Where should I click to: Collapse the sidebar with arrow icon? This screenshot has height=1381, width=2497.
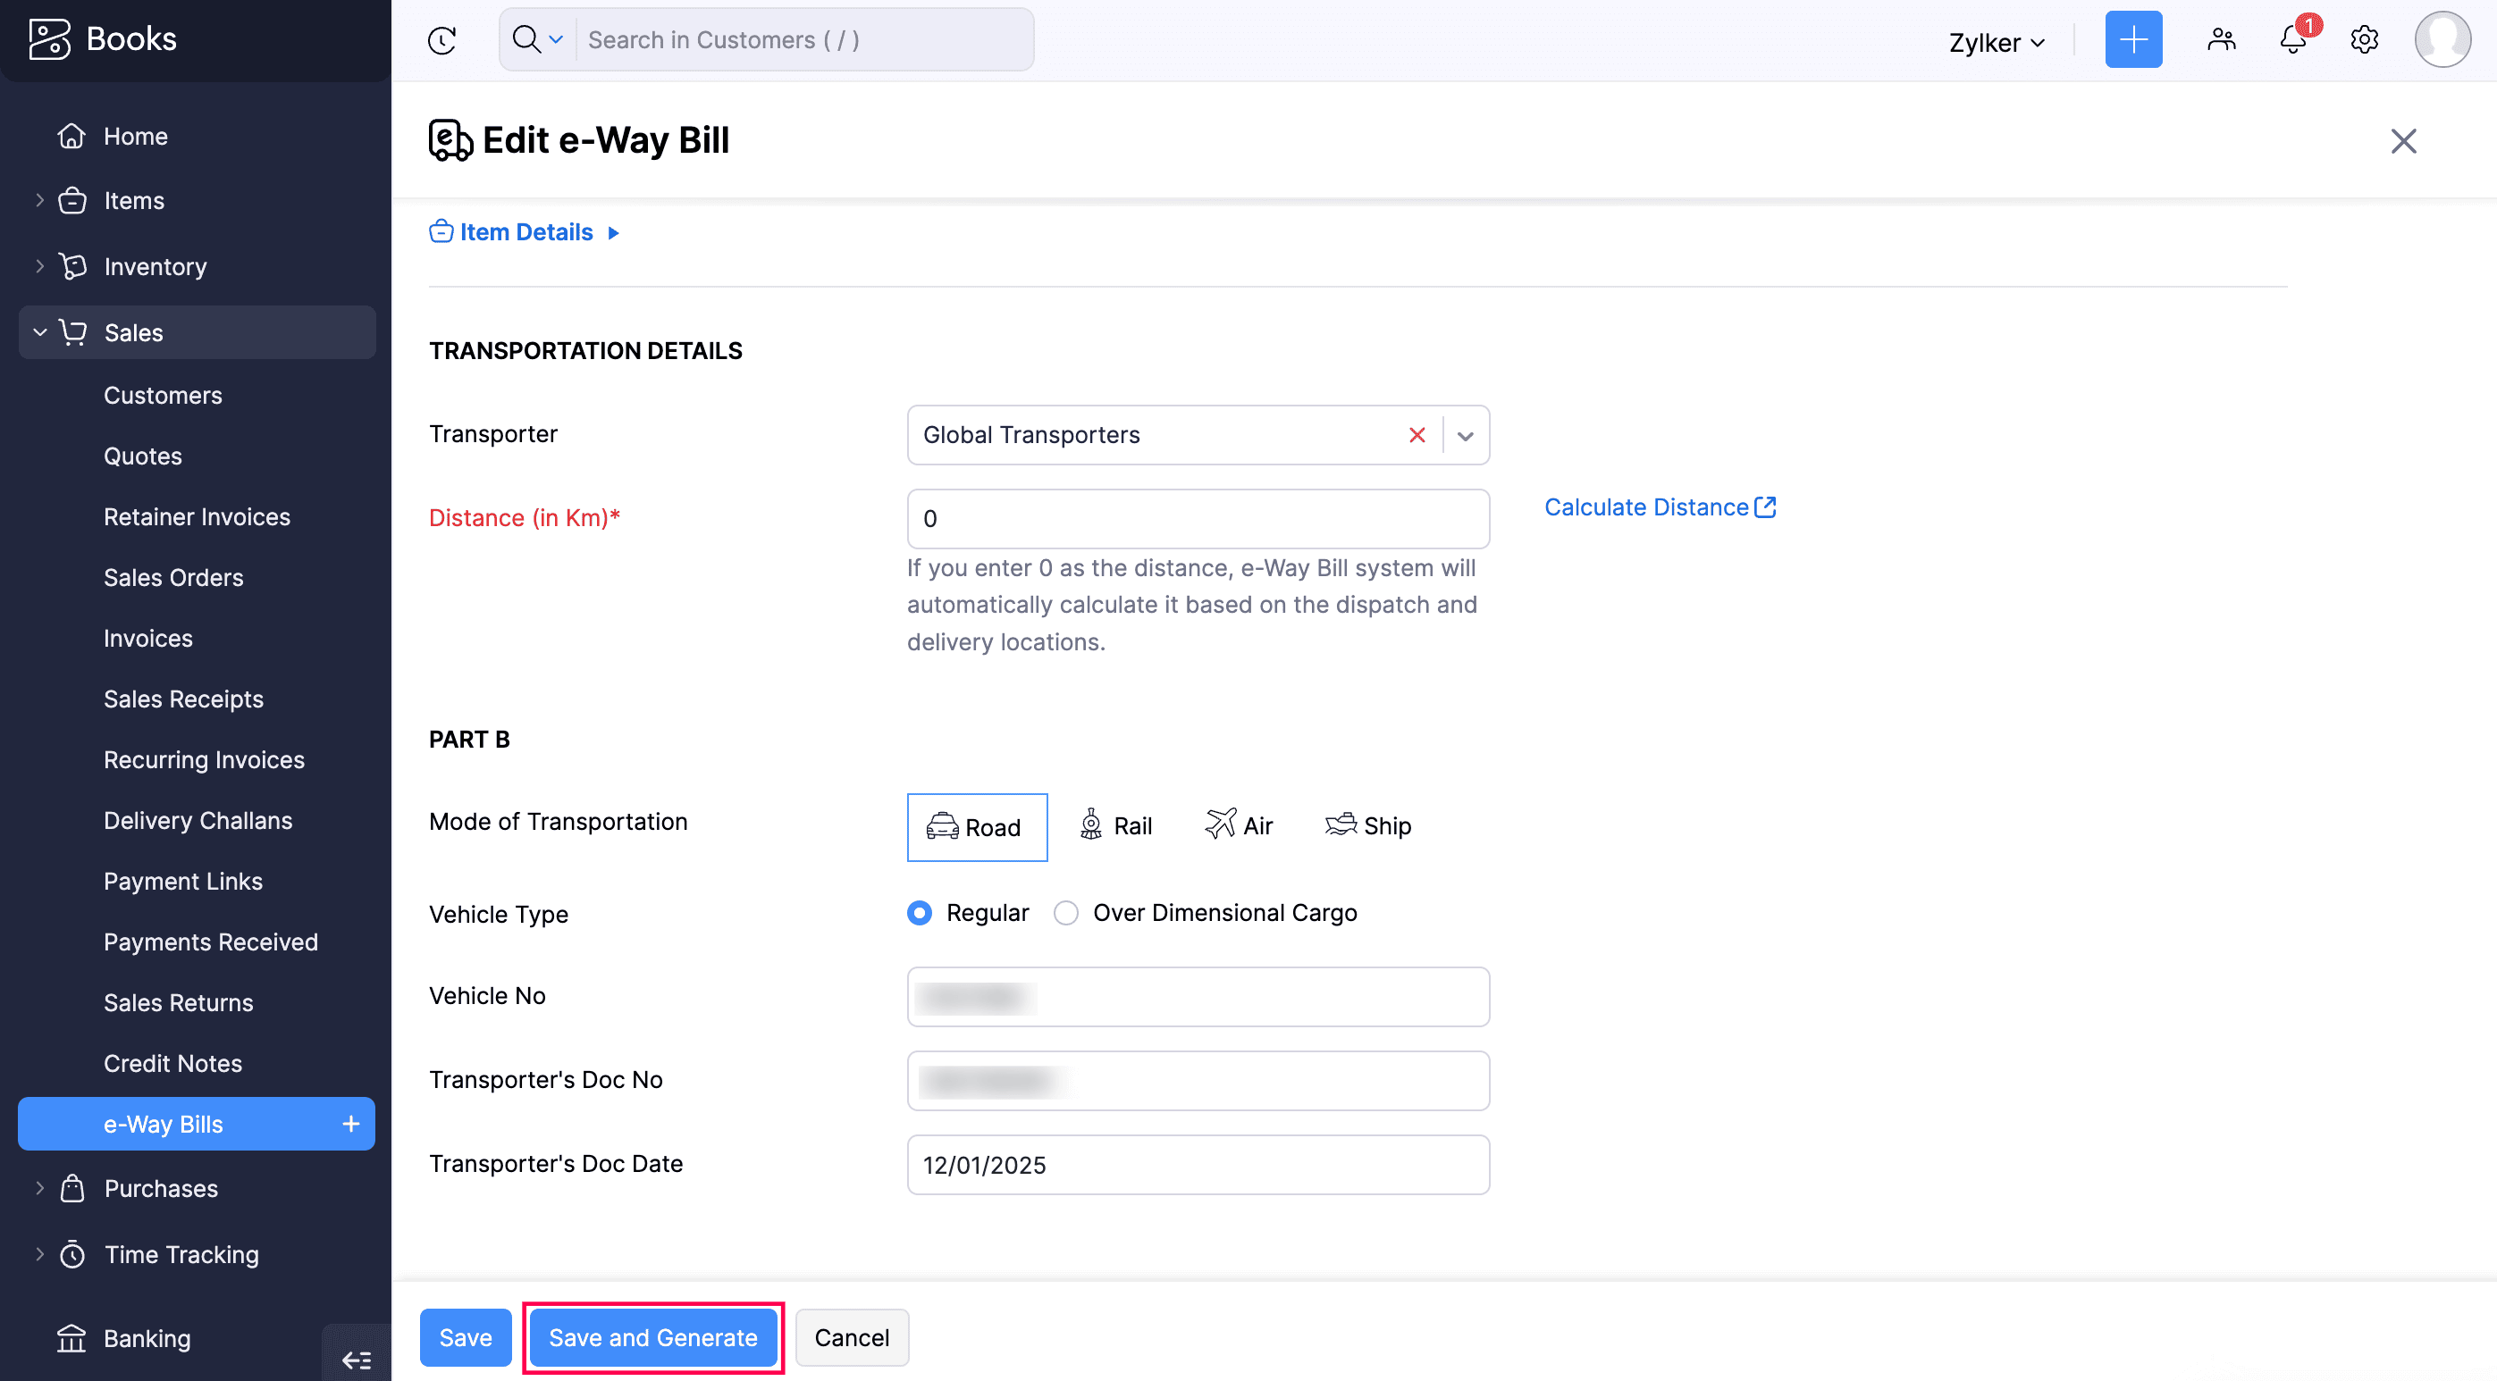pyautogui.click(x=356, y=1359)
